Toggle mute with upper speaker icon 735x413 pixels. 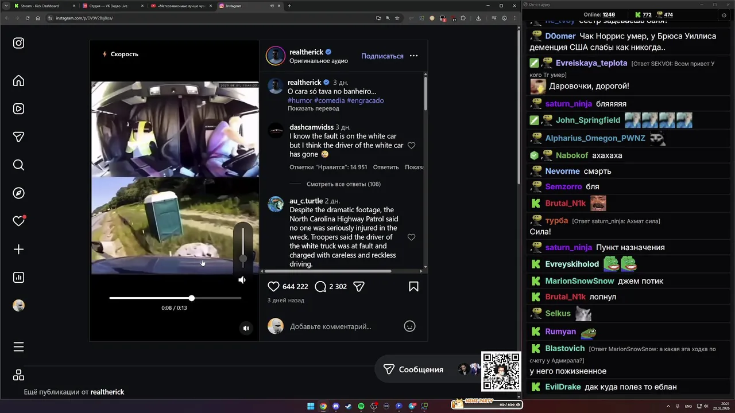coord(242,280)
